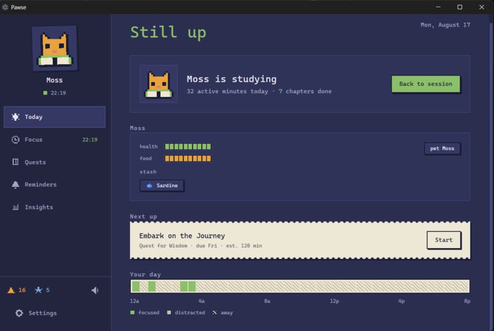494x331 pixels.
Task: Click the away legend hatch icon
Action: tap(215, 313)
